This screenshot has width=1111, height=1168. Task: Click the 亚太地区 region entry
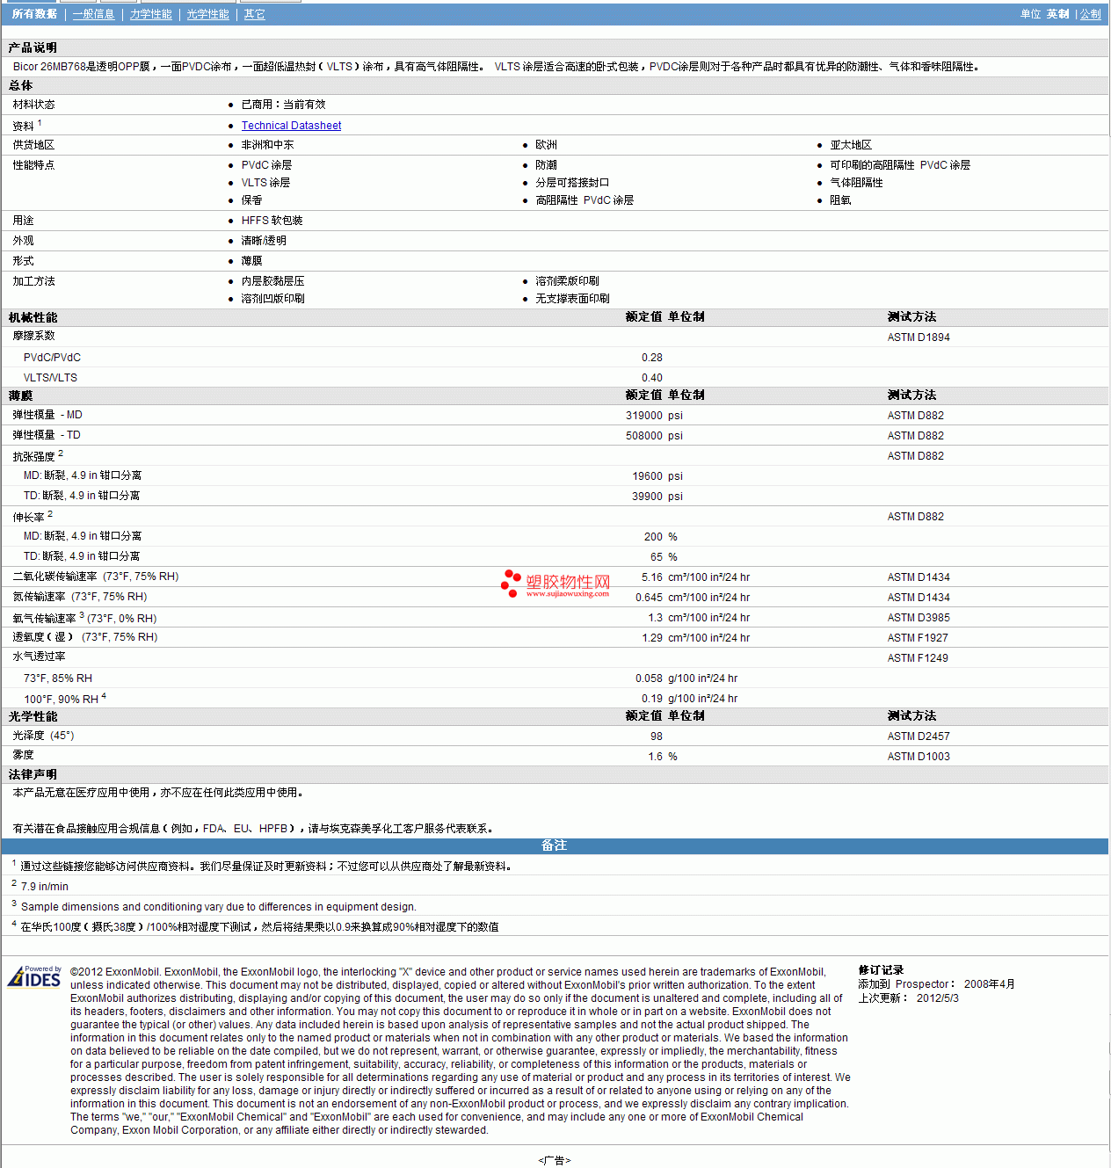851,145
